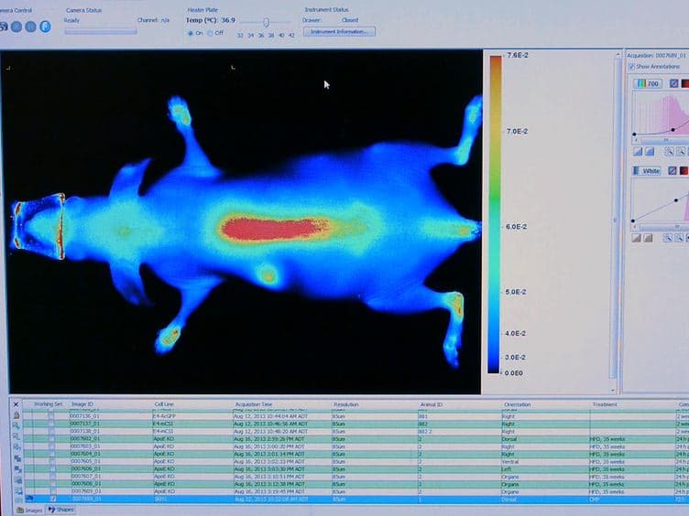Click the highlighted blue camera control button
The image size is (689, 516).
[x=45, y=27]
